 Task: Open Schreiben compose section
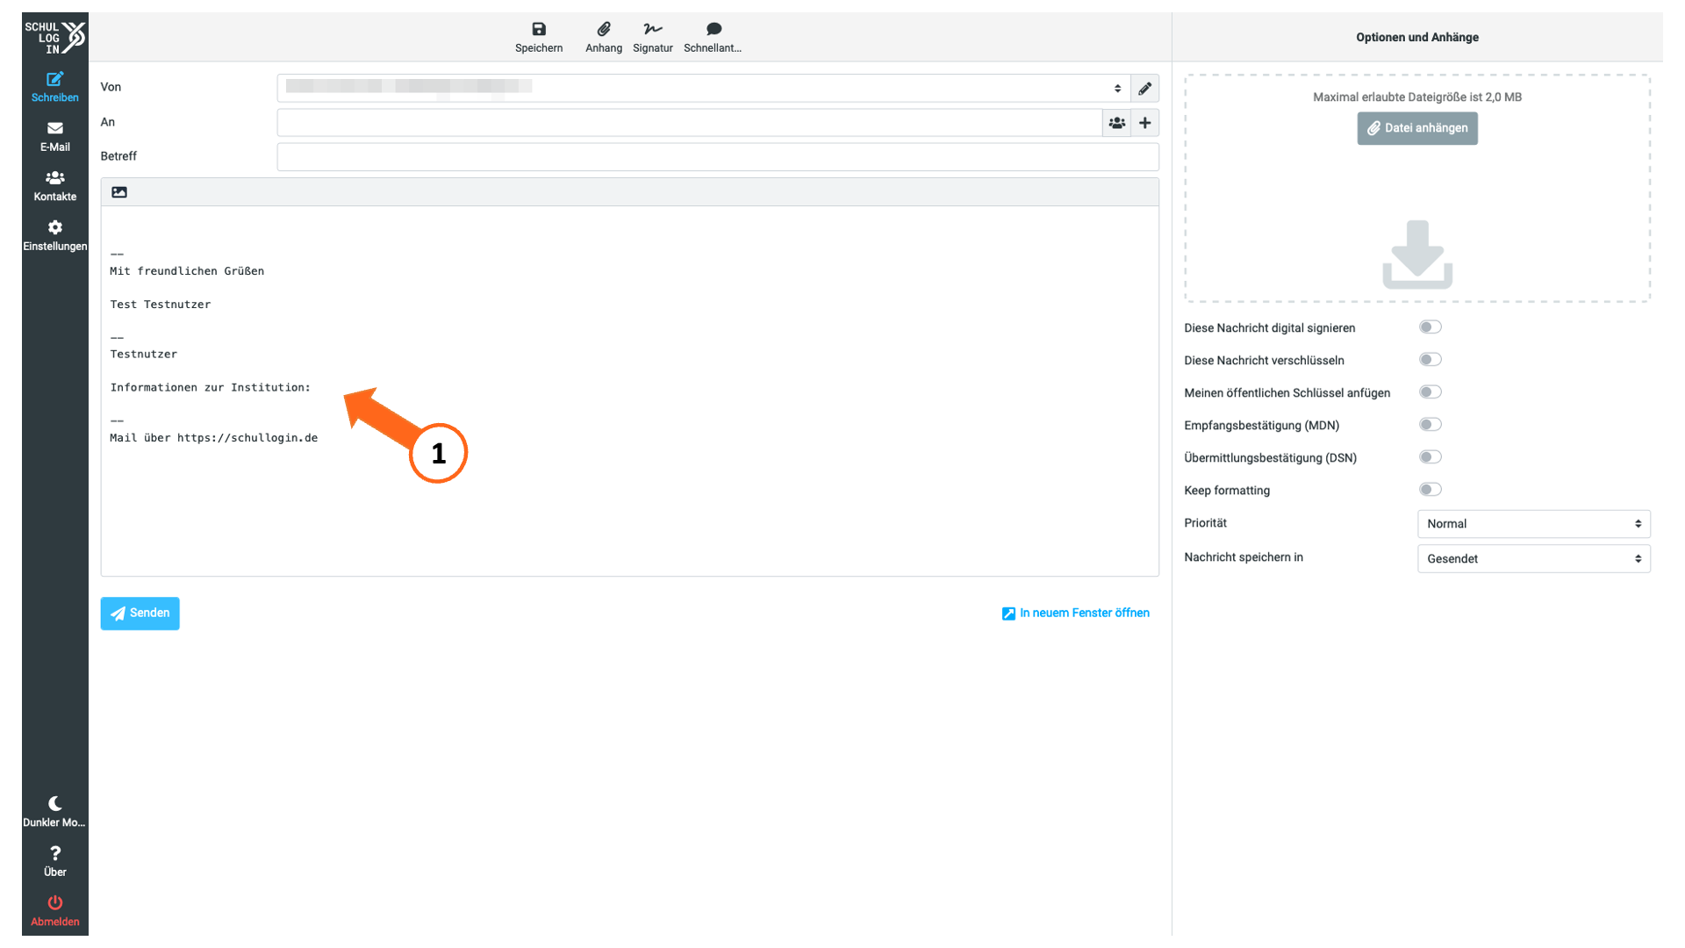point(54,87)
